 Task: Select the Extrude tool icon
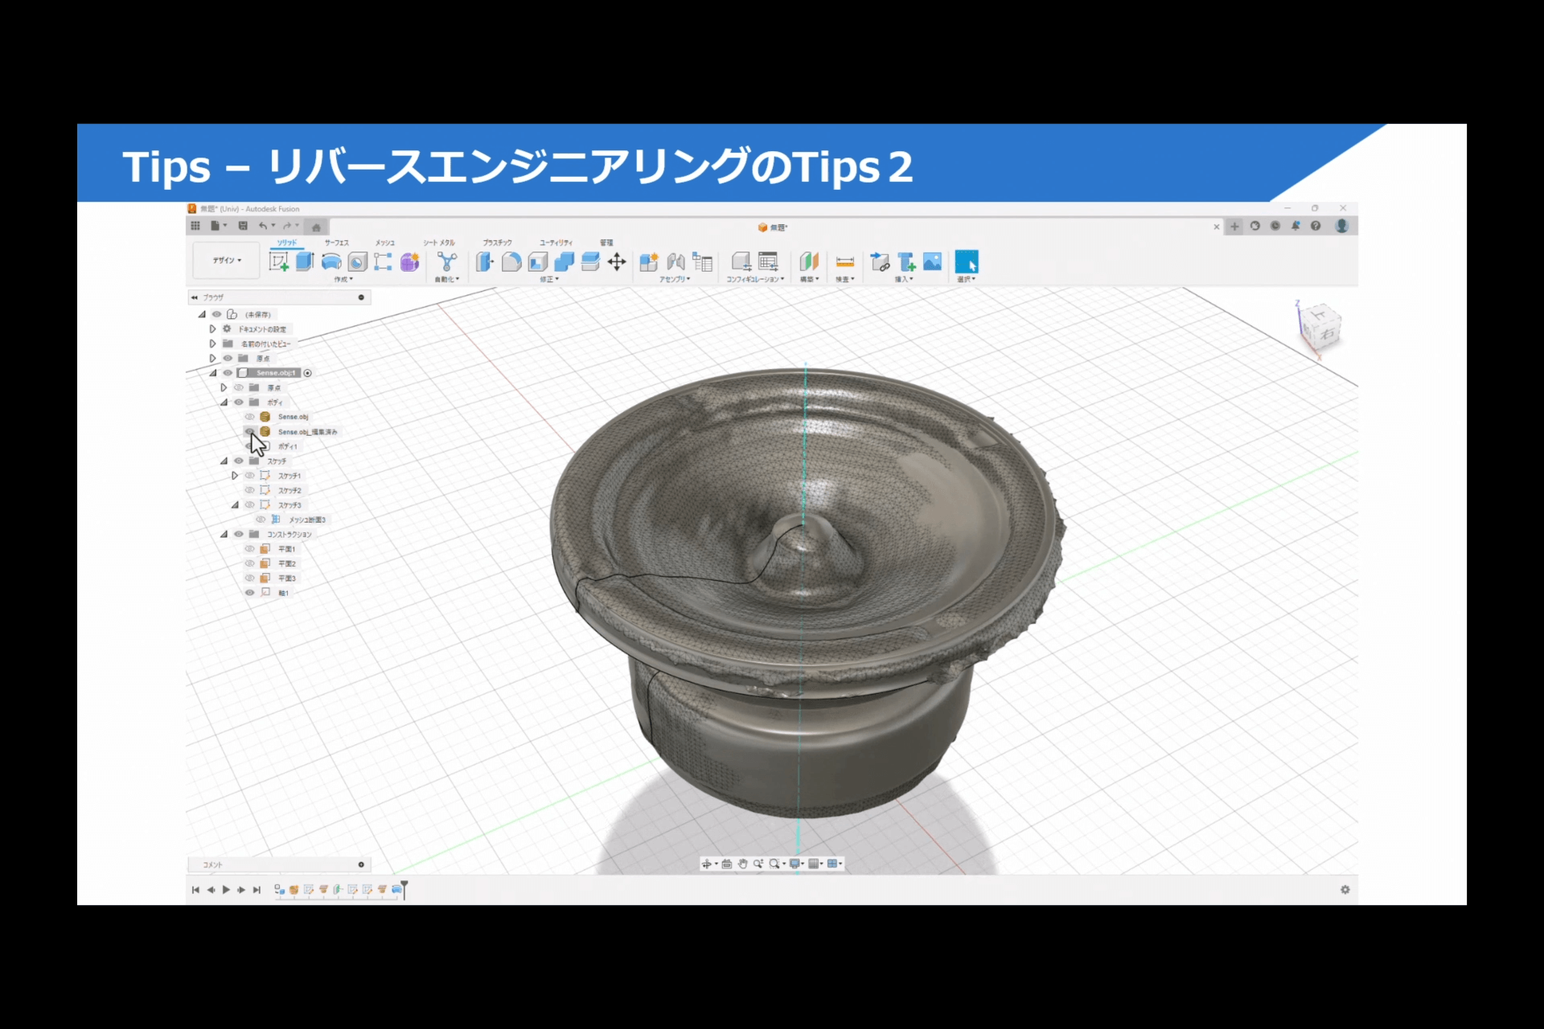305,262
